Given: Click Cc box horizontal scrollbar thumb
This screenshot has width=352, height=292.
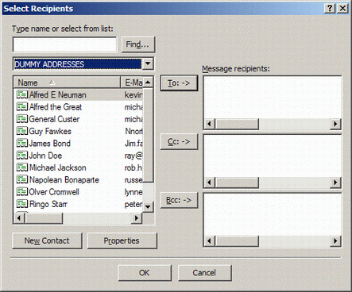Looking at the screenshot, I should tap(237, 182).
